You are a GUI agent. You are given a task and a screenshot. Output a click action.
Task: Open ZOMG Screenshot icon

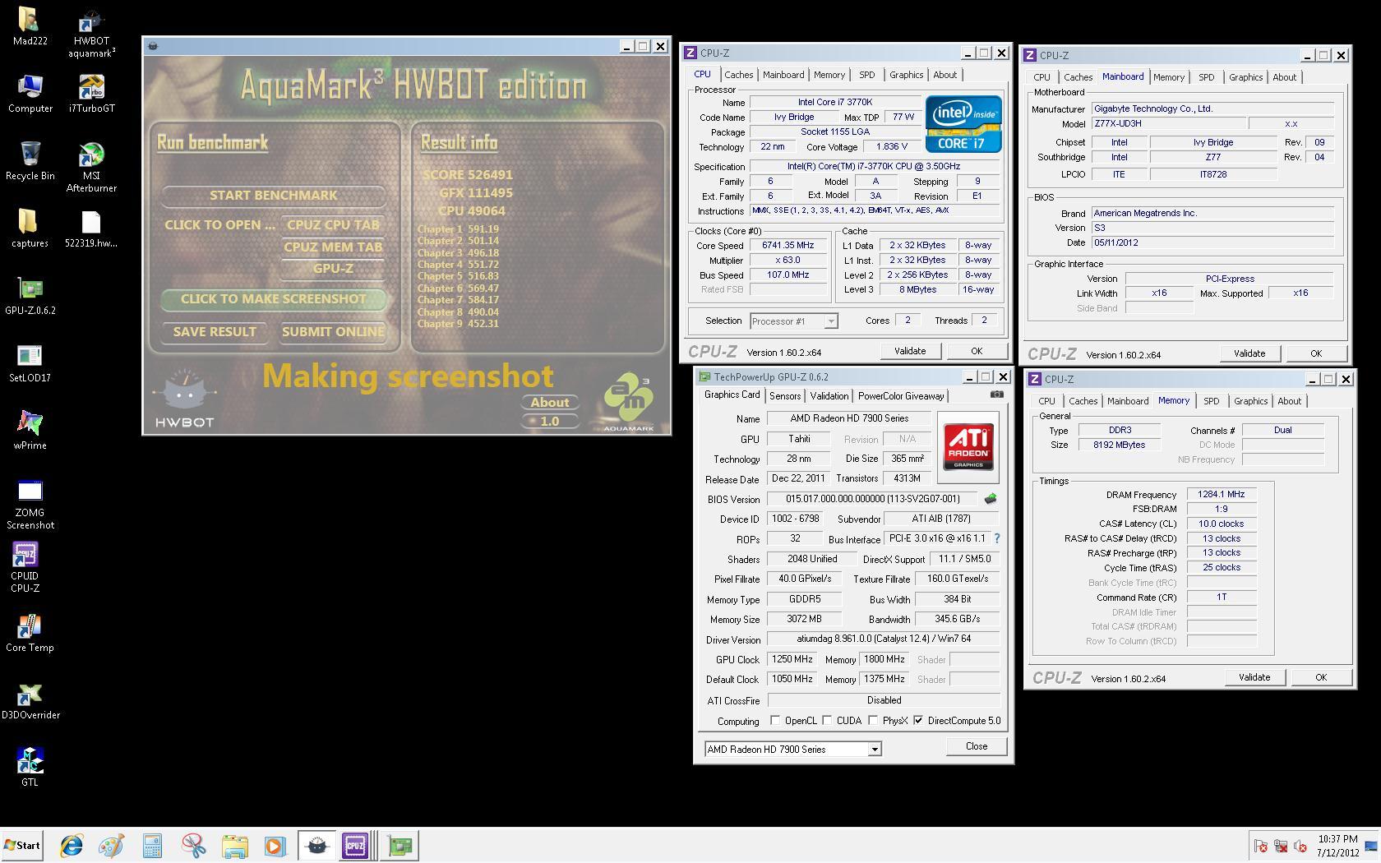click(x=30, y=504)
